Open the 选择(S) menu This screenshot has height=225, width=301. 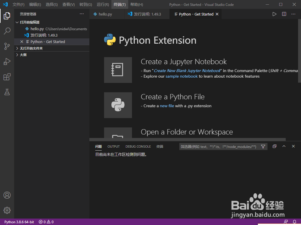coord(52,4)
